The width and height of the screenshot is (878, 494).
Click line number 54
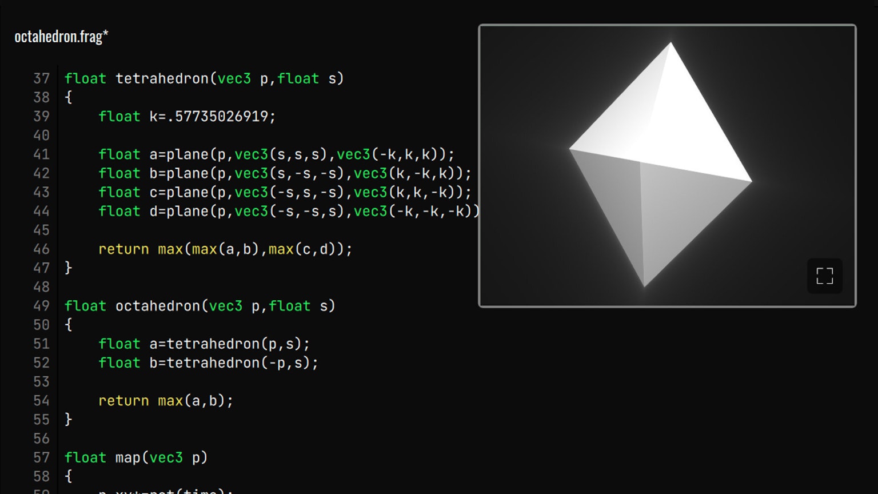click(x=41, y=401)
